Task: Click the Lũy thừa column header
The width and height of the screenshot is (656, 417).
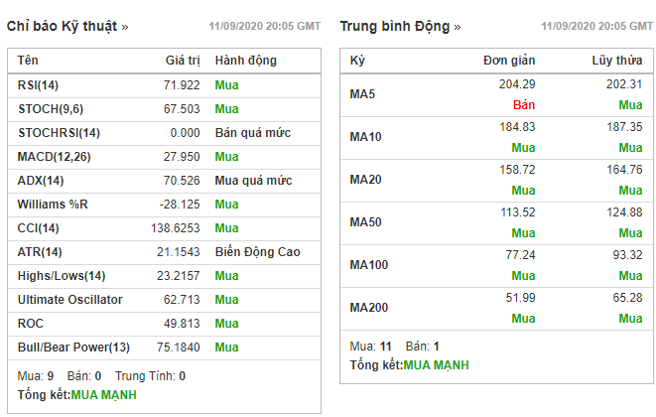Action: 616,62
